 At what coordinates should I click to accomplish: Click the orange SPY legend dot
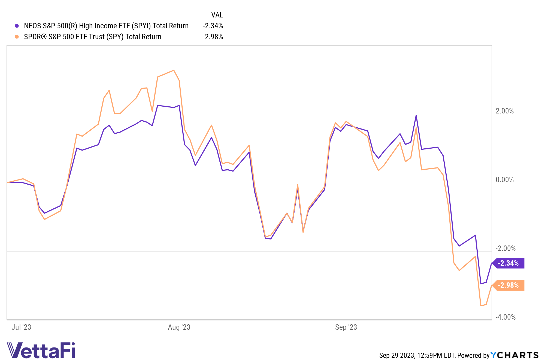tap(17, 37)
